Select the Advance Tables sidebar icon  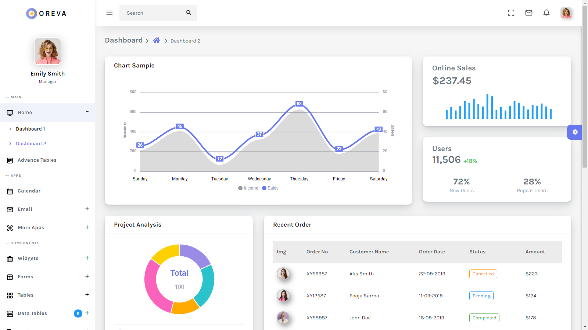pyautogui.click(x=10, y=160)
